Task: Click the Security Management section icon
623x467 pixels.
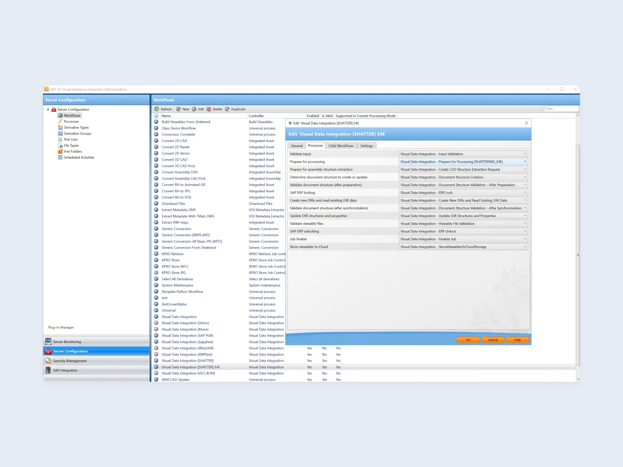Action: pos(48,361)
